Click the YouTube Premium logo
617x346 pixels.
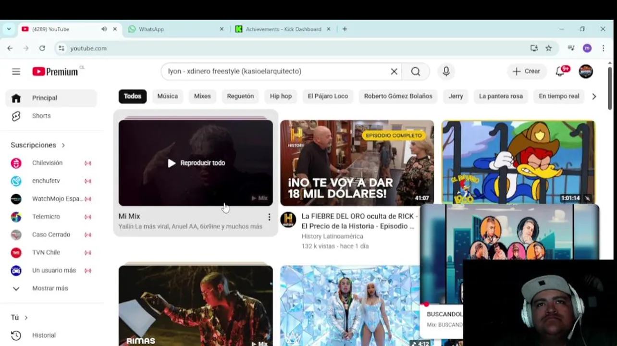click(55, 72)
